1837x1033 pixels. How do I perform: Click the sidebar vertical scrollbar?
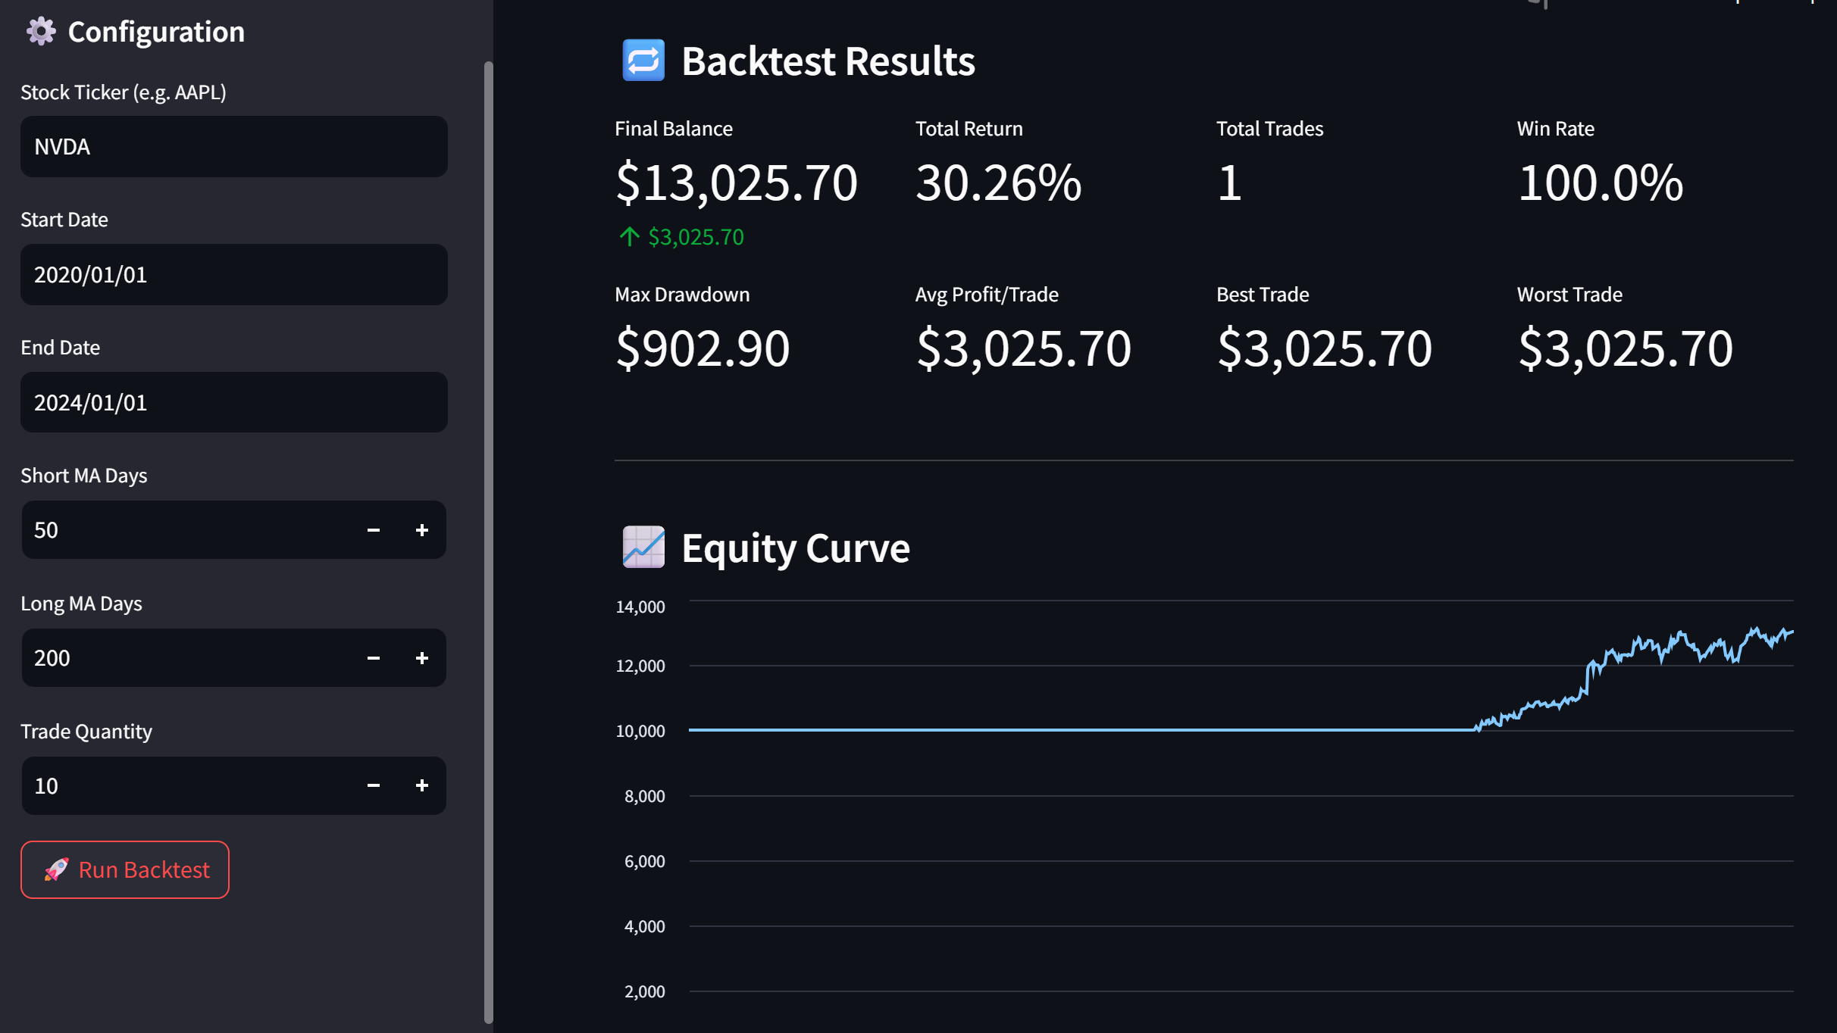pyautogui.click(x=488, y=541)
